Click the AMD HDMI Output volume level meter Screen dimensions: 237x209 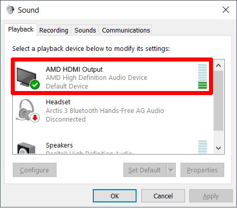pyautogui.click(x=202, y=76)
